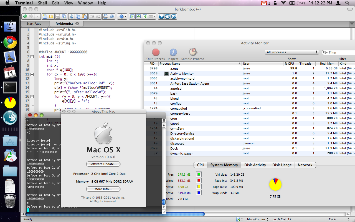Select the Dock process row
Viewport: 355px width, 222px height.
pyautogui.click(x=249, y=148)
